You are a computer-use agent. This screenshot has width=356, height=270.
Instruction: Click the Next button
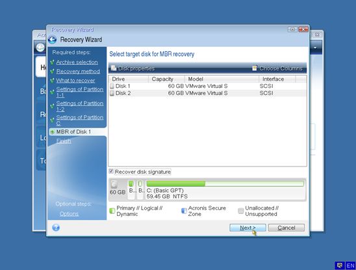pos(248,228)
